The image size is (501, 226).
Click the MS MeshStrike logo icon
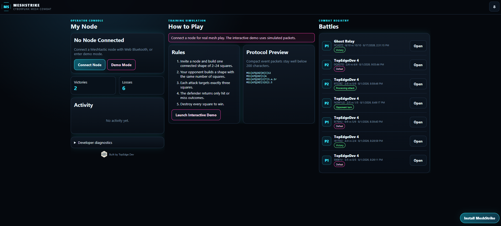tap(6, 7)
